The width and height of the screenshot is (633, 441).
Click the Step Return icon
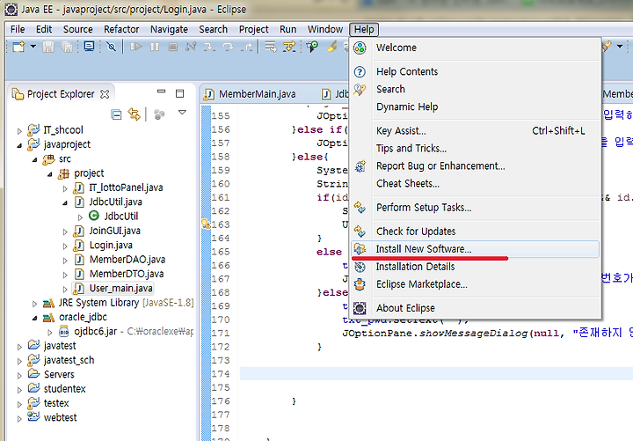pyautogui.click(x=247, y=47)
